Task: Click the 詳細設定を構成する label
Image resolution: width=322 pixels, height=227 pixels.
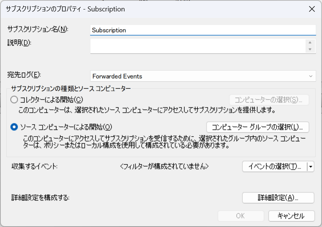Action: (41, 198)
